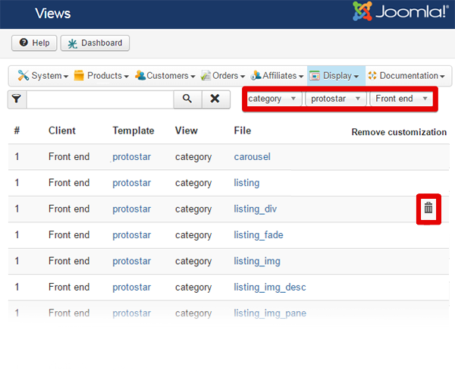Click protostar link in carousel row
This screenshot has width=455, height=371.
click(x=132, y=157)
